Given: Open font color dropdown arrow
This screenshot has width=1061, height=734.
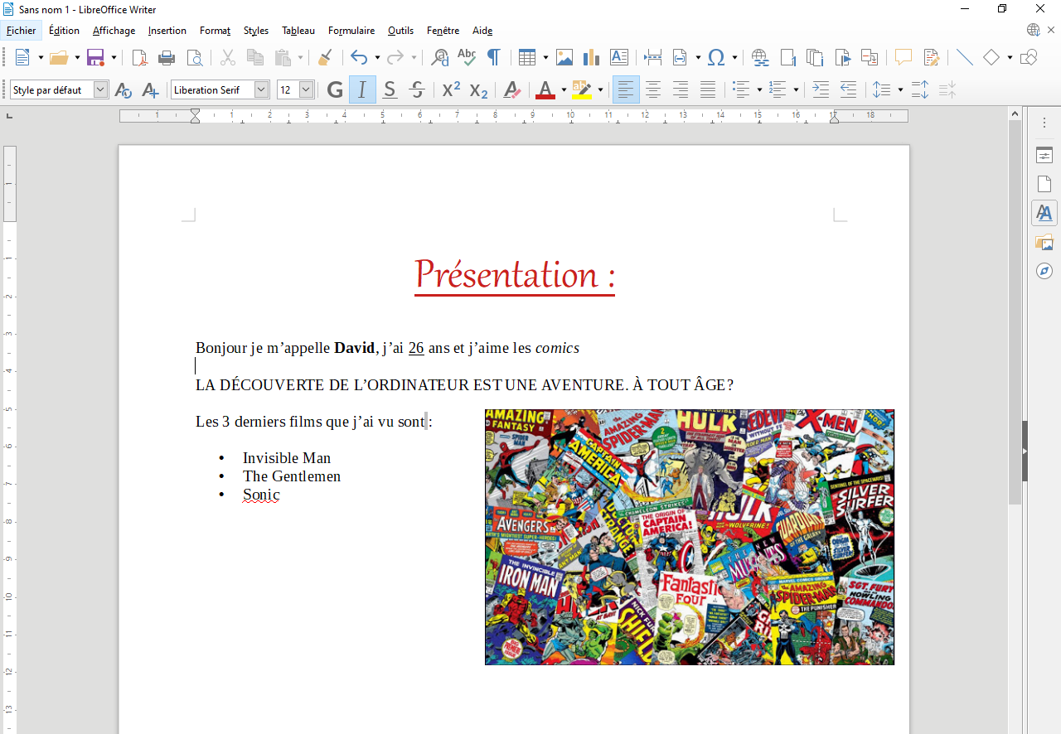Looking at the screenshot, I should click(564, 89).
